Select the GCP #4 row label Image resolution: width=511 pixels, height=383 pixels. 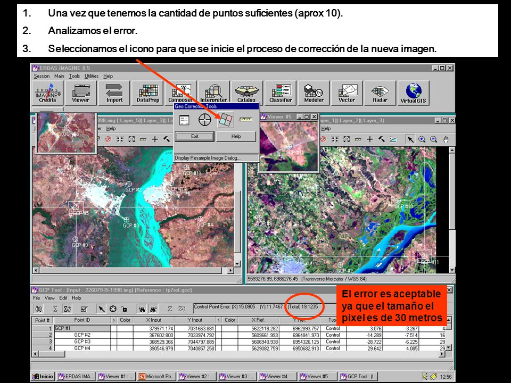point(43,348)
